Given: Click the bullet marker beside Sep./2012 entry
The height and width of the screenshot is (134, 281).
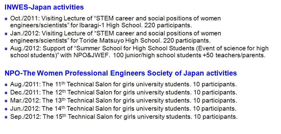Looking at the screenshot, I should tap(6, 117).
